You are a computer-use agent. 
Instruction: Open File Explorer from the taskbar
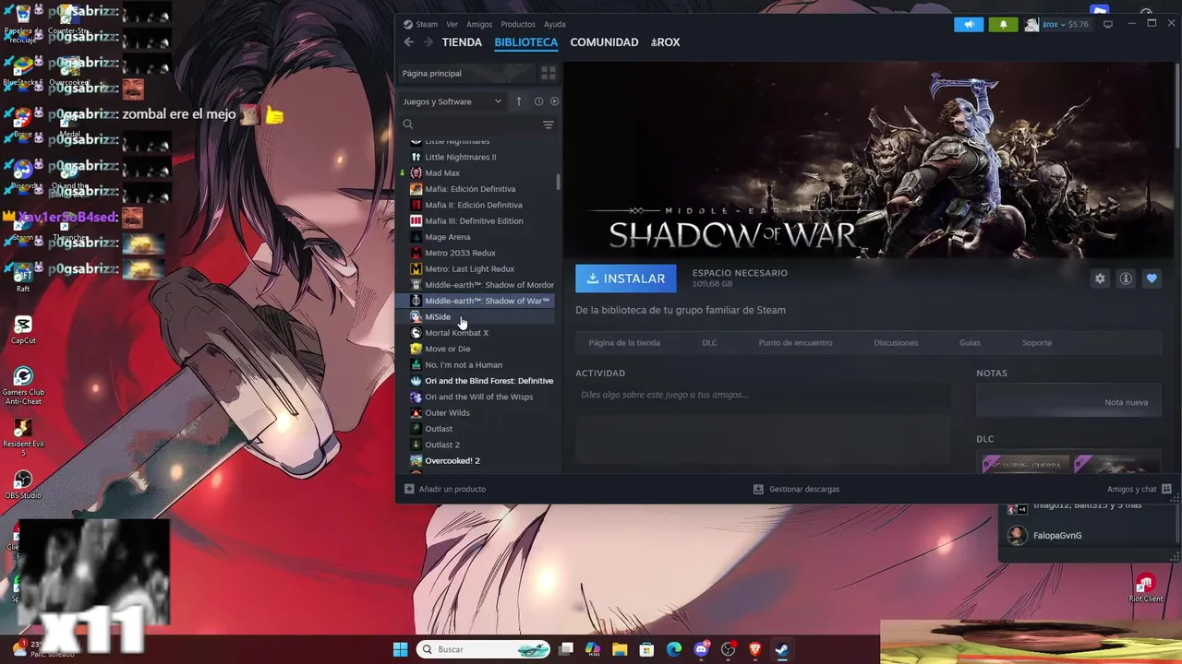620,649
